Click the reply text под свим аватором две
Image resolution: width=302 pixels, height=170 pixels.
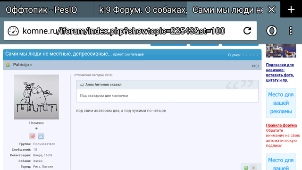(x=121, y=110)
